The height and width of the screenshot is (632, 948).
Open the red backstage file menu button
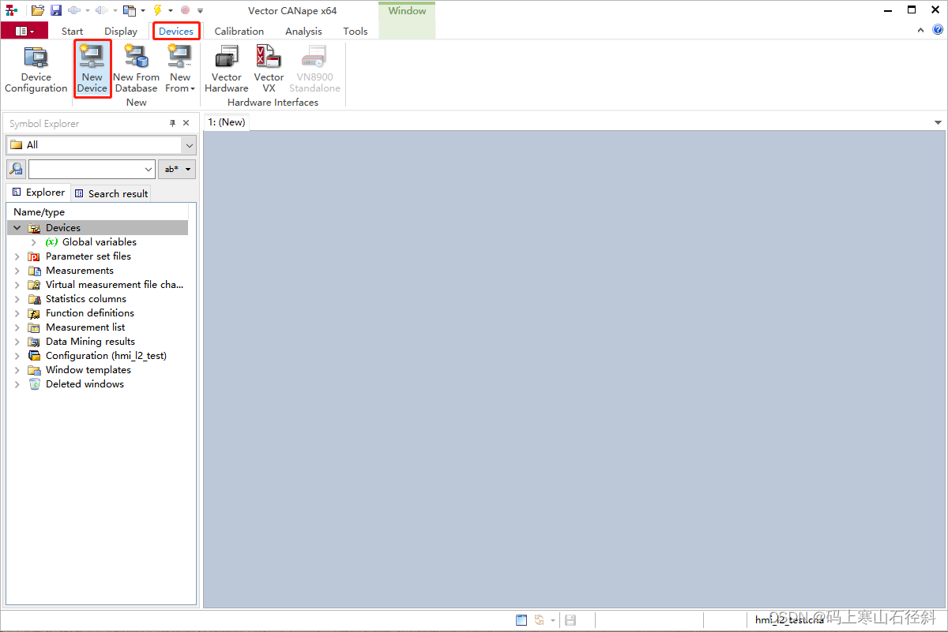coord(24,31)
